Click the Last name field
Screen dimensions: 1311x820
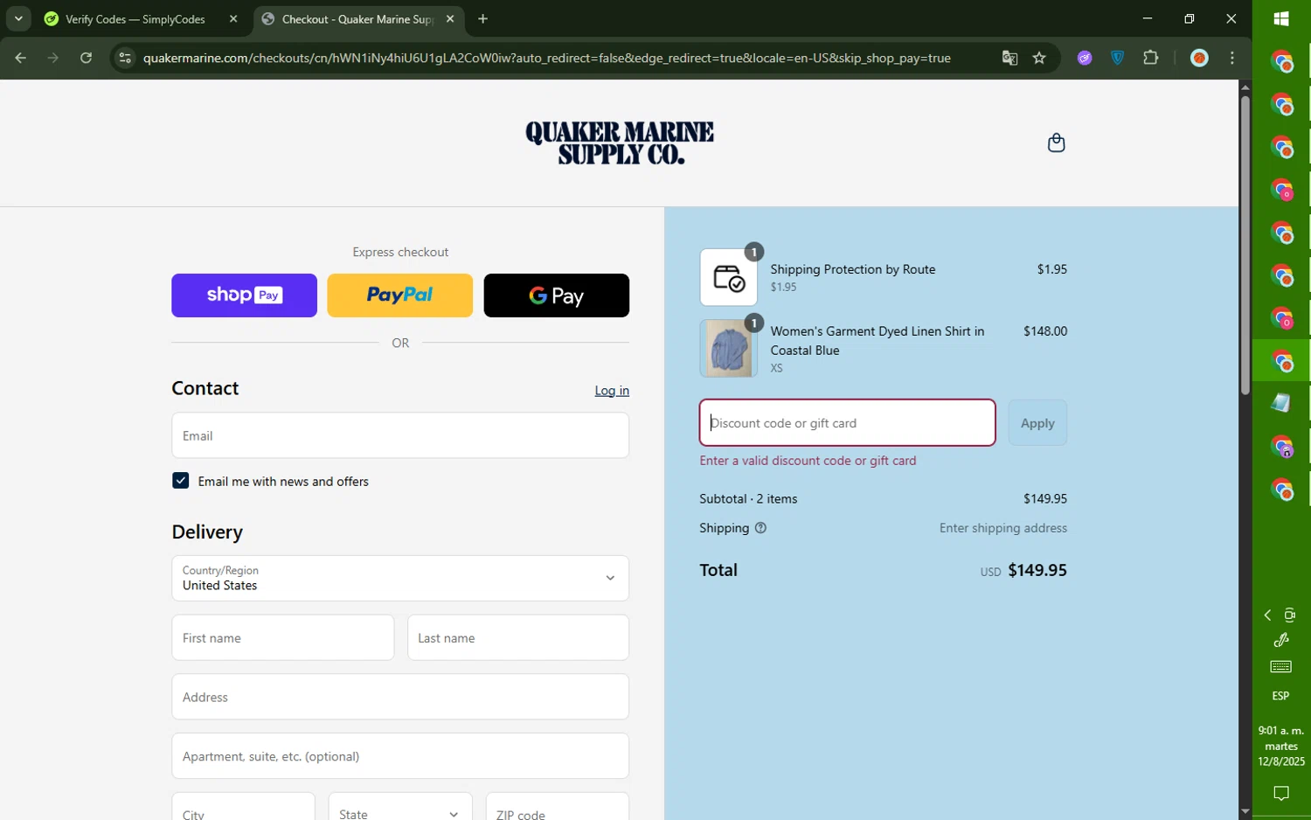(x=518, y=637)
